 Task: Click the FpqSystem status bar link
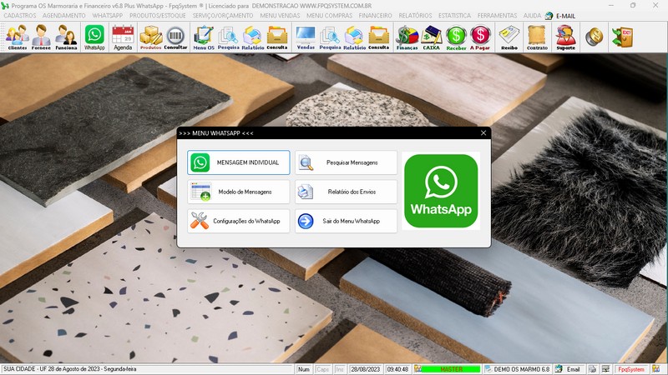coord(631,369)
